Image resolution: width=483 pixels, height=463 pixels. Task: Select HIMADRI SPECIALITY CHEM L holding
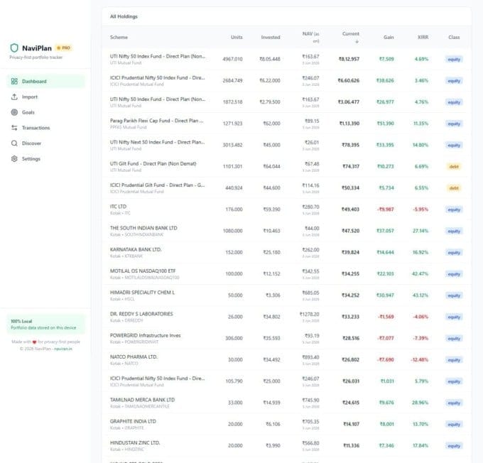142,293
